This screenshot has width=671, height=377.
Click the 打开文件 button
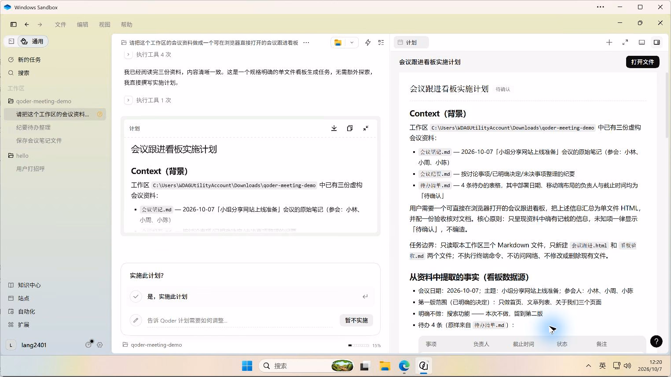coord(642,62)
